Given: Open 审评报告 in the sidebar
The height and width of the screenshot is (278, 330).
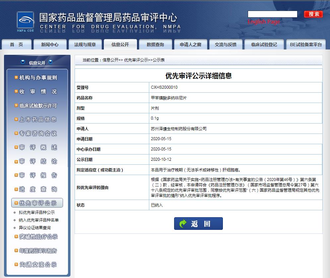Looking at the screenshot, I should [38, 175].
